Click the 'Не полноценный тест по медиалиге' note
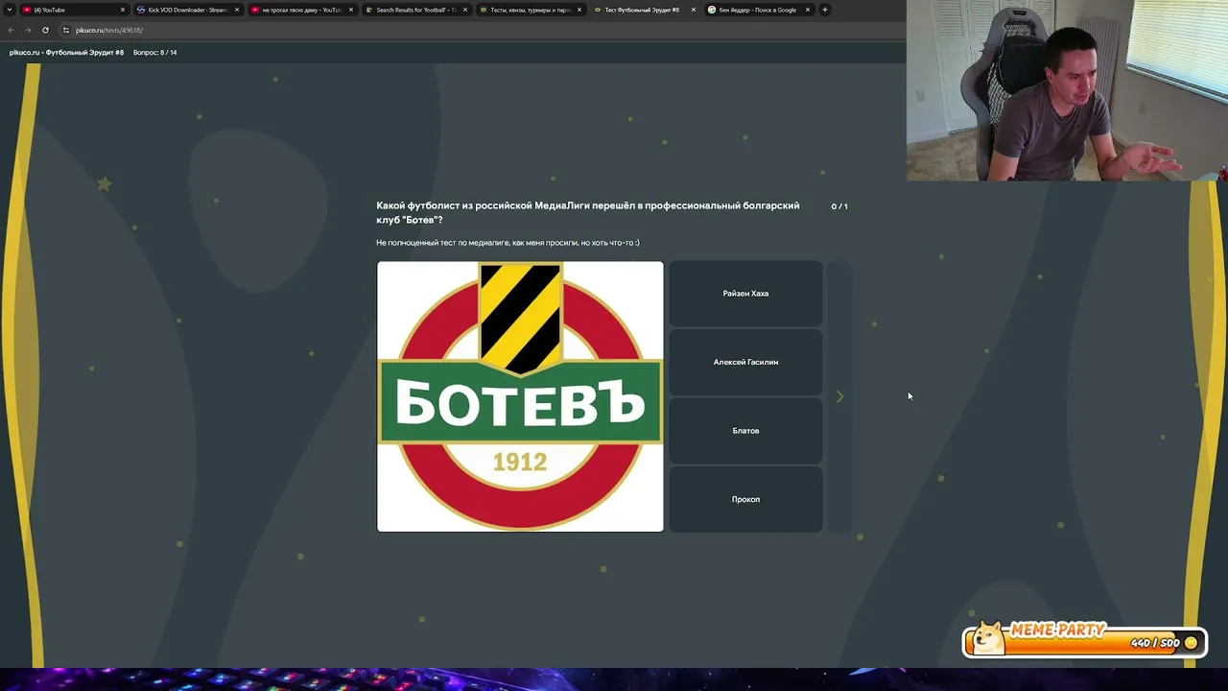1228x691 pixels. pos(508,243)
